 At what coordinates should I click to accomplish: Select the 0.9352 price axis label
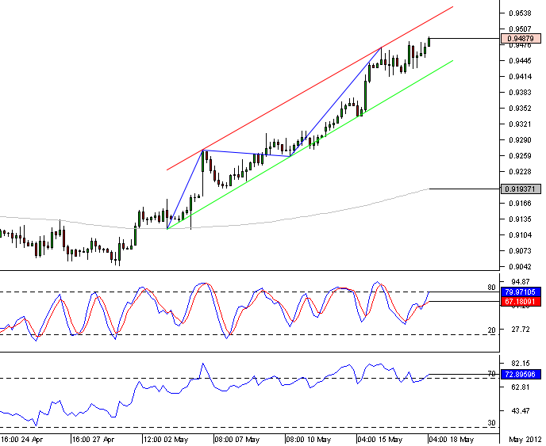pos(521,109)
